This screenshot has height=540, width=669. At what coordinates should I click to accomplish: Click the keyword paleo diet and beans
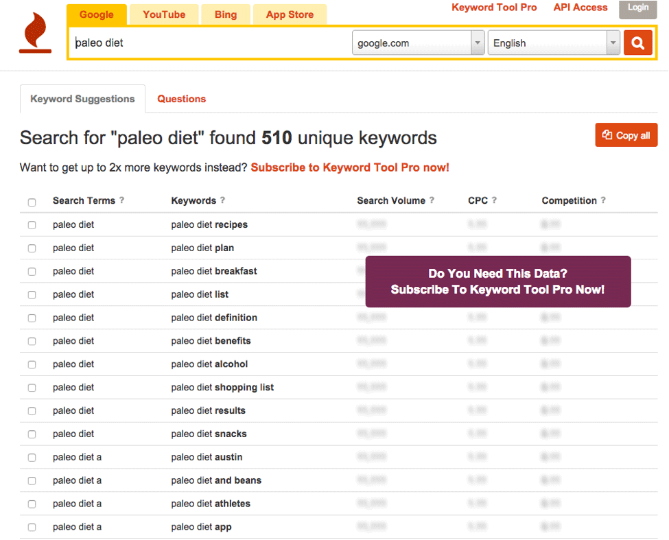216,480
